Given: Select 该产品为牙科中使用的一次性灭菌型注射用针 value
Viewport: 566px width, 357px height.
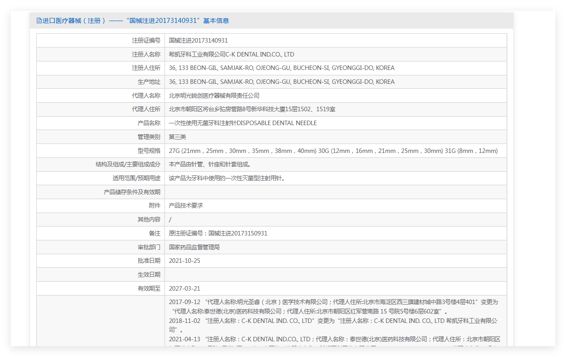Looking at the screenshot, I should point(227,178).
